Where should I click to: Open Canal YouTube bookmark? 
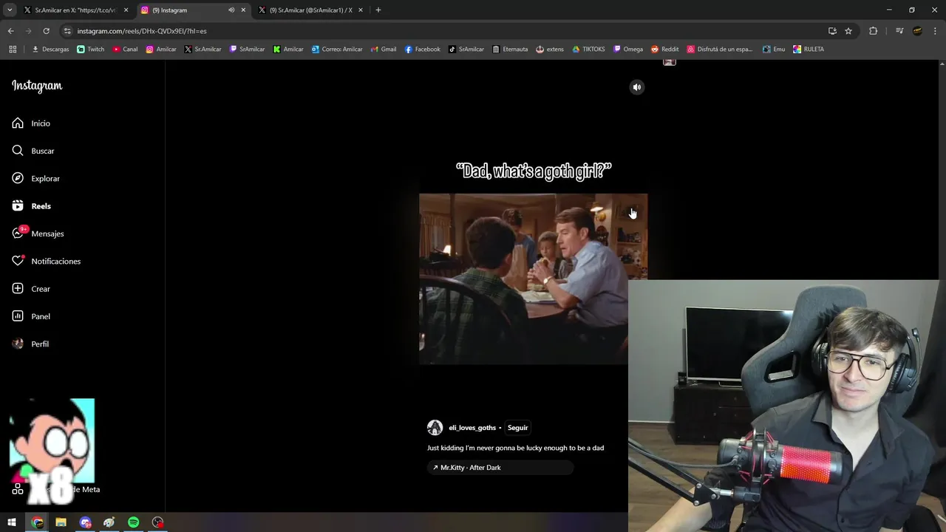[x=125, y=50]
